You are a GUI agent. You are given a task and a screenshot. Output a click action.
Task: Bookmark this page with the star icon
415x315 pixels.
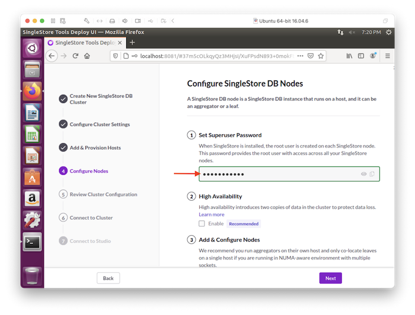[321, 56]
